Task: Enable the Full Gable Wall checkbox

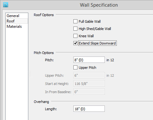Action: (x=75, y=21)
